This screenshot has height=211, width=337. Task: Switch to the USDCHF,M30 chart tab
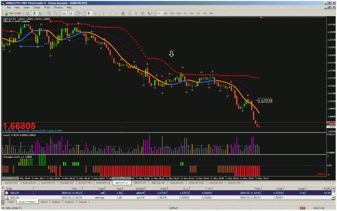(x=196, y=183)
